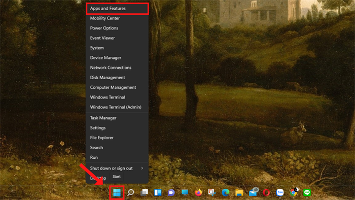Launch Microsoft Edge from the taskbar
This screenshot has width=355, height=200.
pyautogui.click(x=226, y=192)
